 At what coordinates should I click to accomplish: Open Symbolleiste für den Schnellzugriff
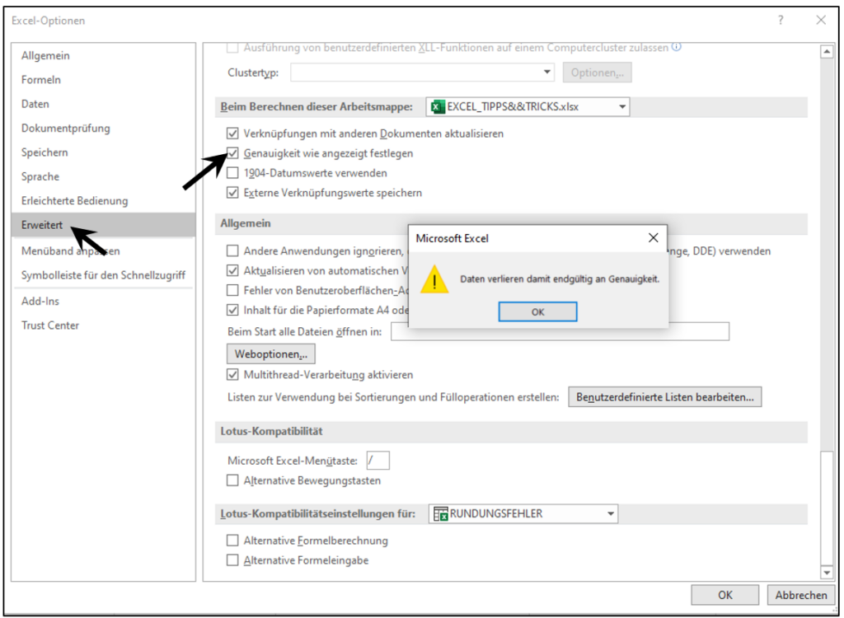pos(103,275)
